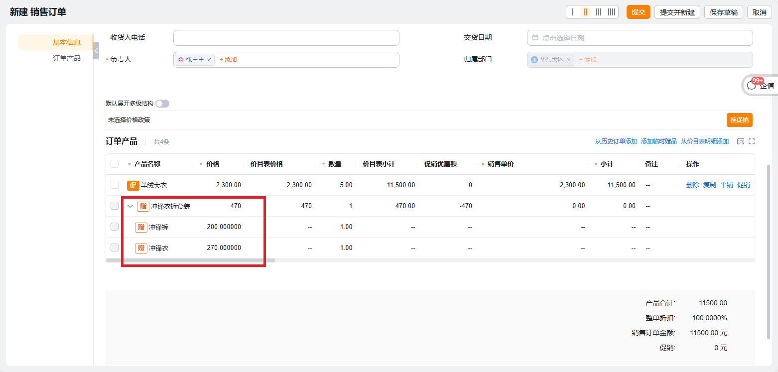Screen dimensions: 778x372
Task: Click 赠 badge on 冲锋衣裤套装 row
Action: (x=143, y=206)
